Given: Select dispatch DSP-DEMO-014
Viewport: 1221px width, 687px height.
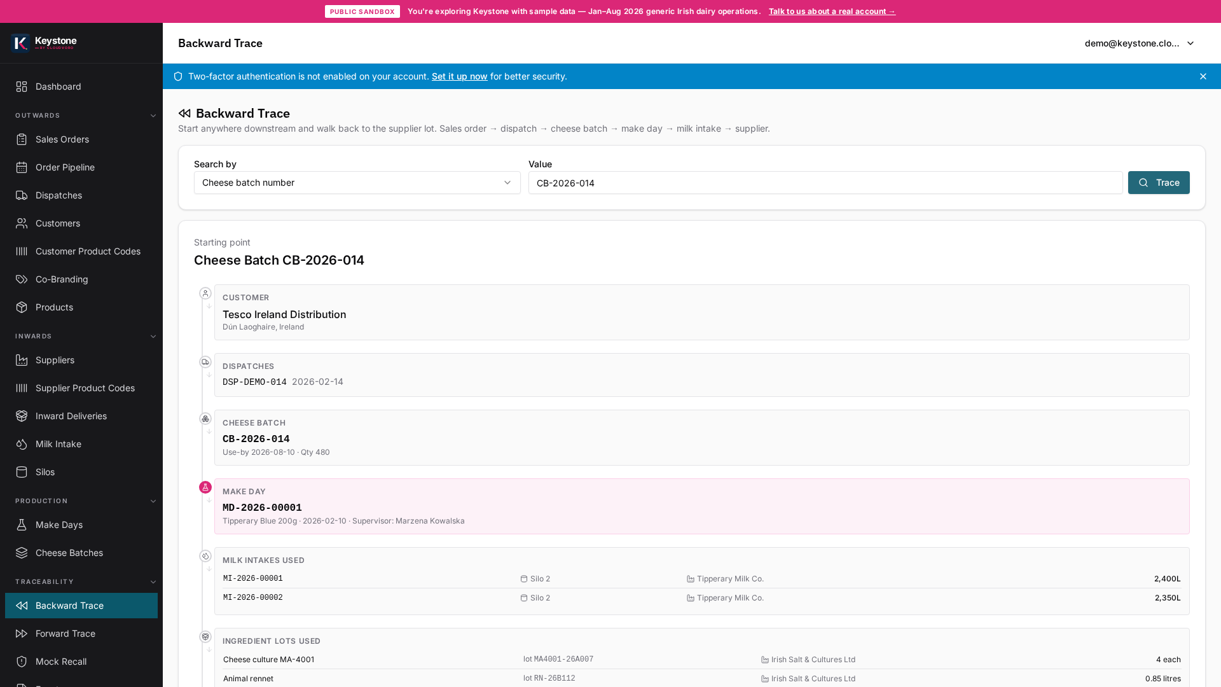Looking at the screenshot, I should (x=254, y=382).
